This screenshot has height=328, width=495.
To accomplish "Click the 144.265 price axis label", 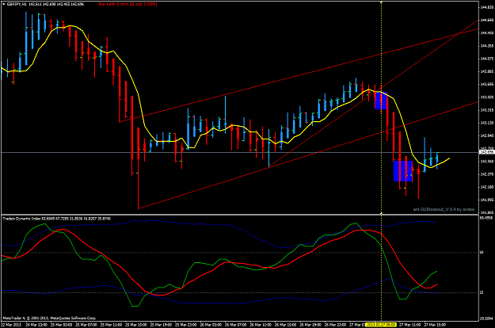I will click(x=487, y=46).
